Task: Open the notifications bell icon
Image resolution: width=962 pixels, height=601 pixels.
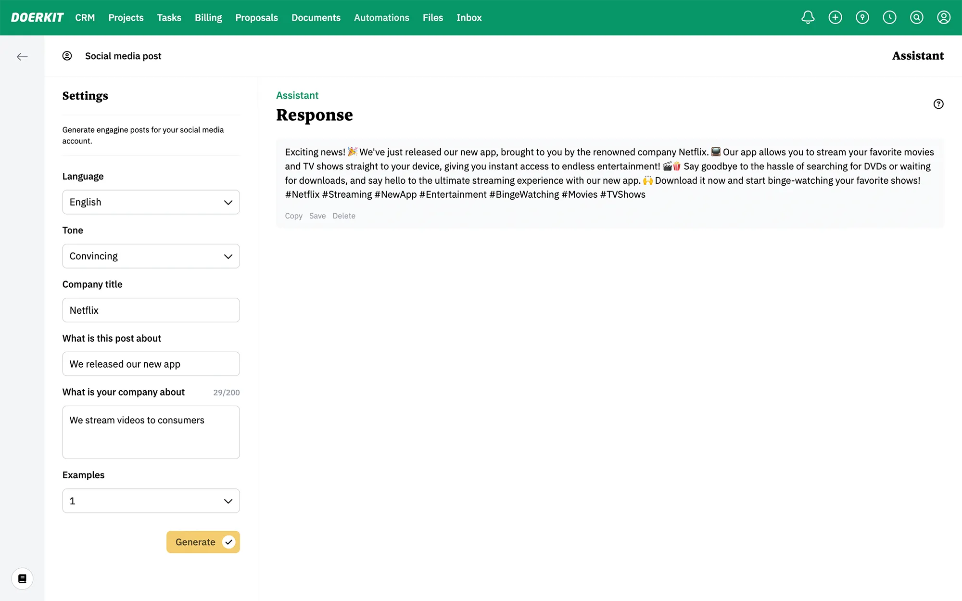Action: pos(808,18)
